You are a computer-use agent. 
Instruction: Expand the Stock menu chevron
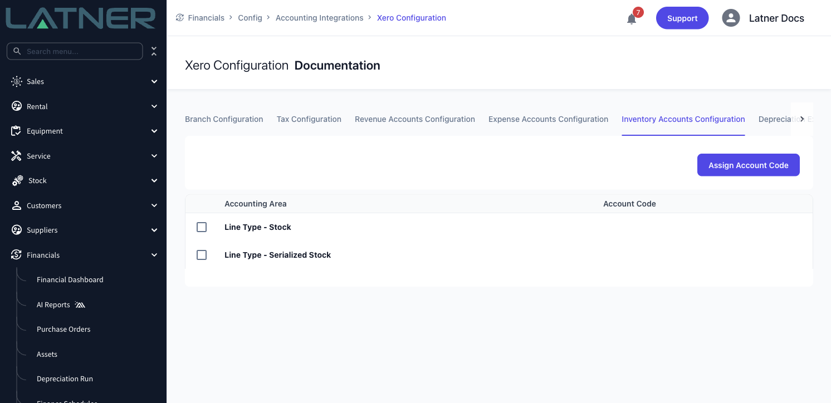154,180
